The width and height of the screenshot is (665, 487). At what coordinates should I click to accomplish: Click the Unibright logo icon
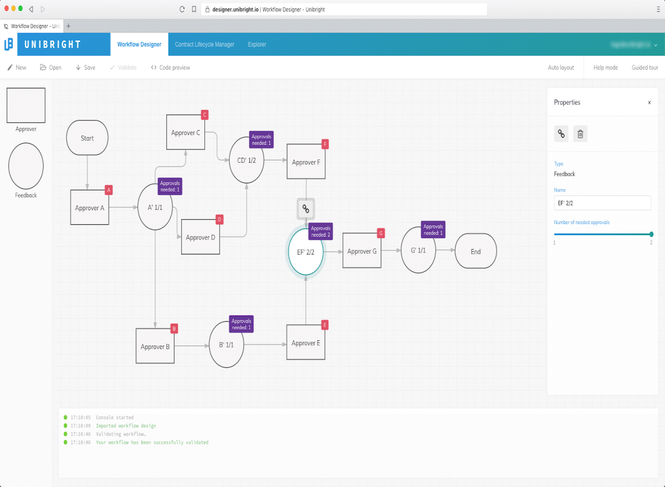click(x=8, y=44)
